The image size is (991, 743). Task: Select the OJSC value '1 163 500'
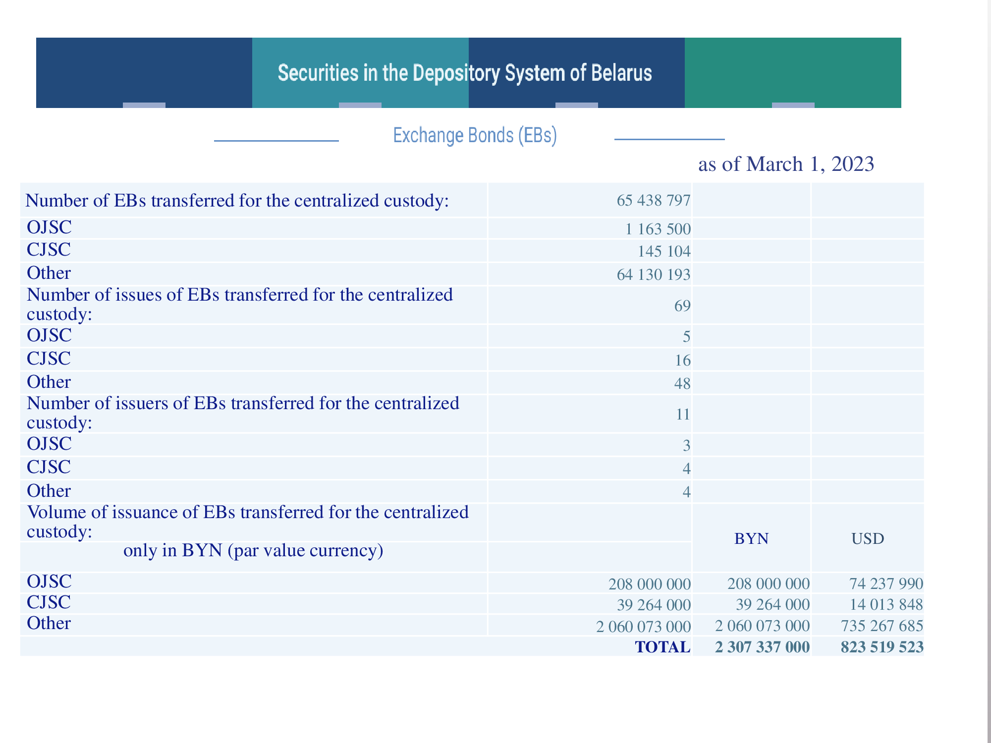pyautogui.click(x=658, y=229)
